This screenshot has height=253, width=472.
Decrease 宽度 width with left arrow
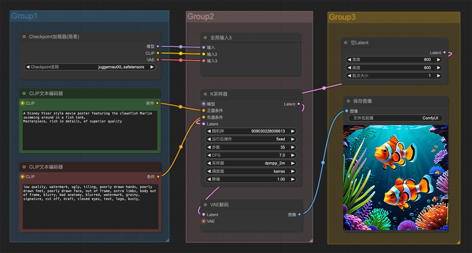point(349,59)
